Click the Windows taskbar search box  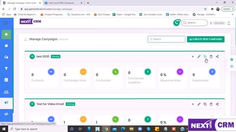[38, 129]
